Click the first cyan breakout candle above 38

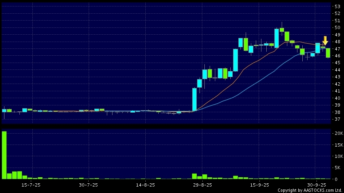[x=194, y=99]
